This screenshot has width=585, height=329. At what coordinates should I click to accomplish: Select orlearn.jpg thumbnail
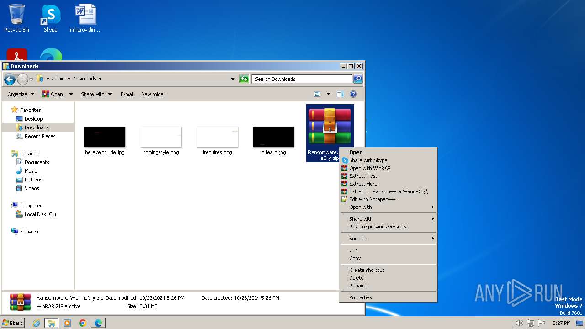tap(273, 137)
